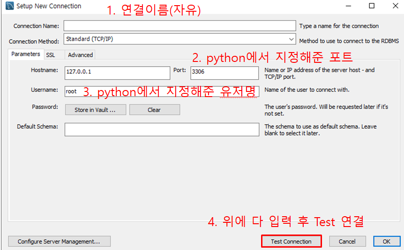Click the Default Schema input field

pos(162,129)
